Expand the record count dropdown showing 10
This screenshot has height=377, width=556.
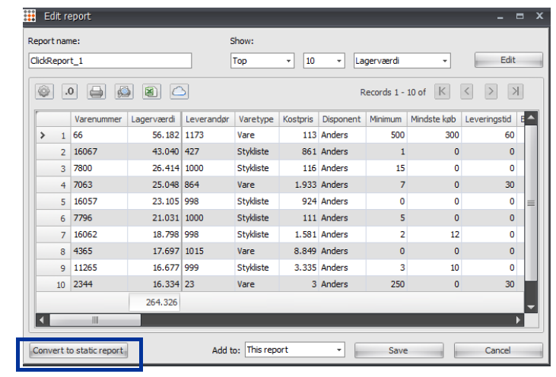pyautogui.click(x=324, y=61)
